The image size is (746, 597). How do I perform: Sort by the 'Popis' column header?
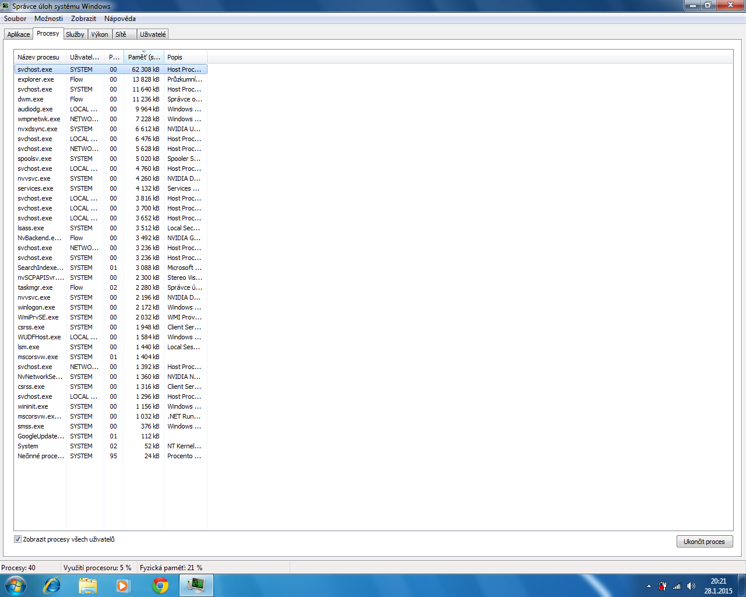pyautogui.click(x=185, y=57)
